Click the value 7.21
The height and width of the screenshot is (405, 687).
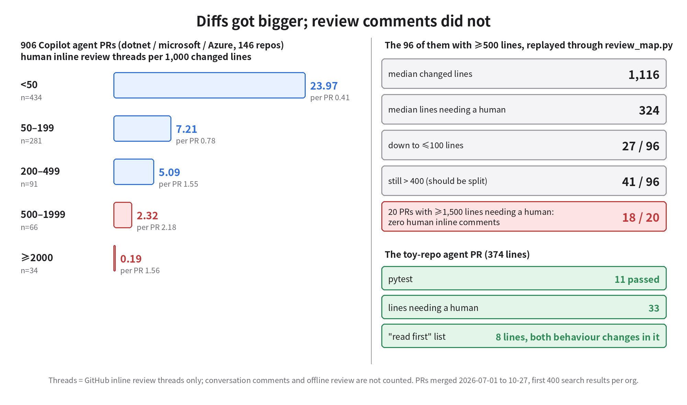click(187, 129)
